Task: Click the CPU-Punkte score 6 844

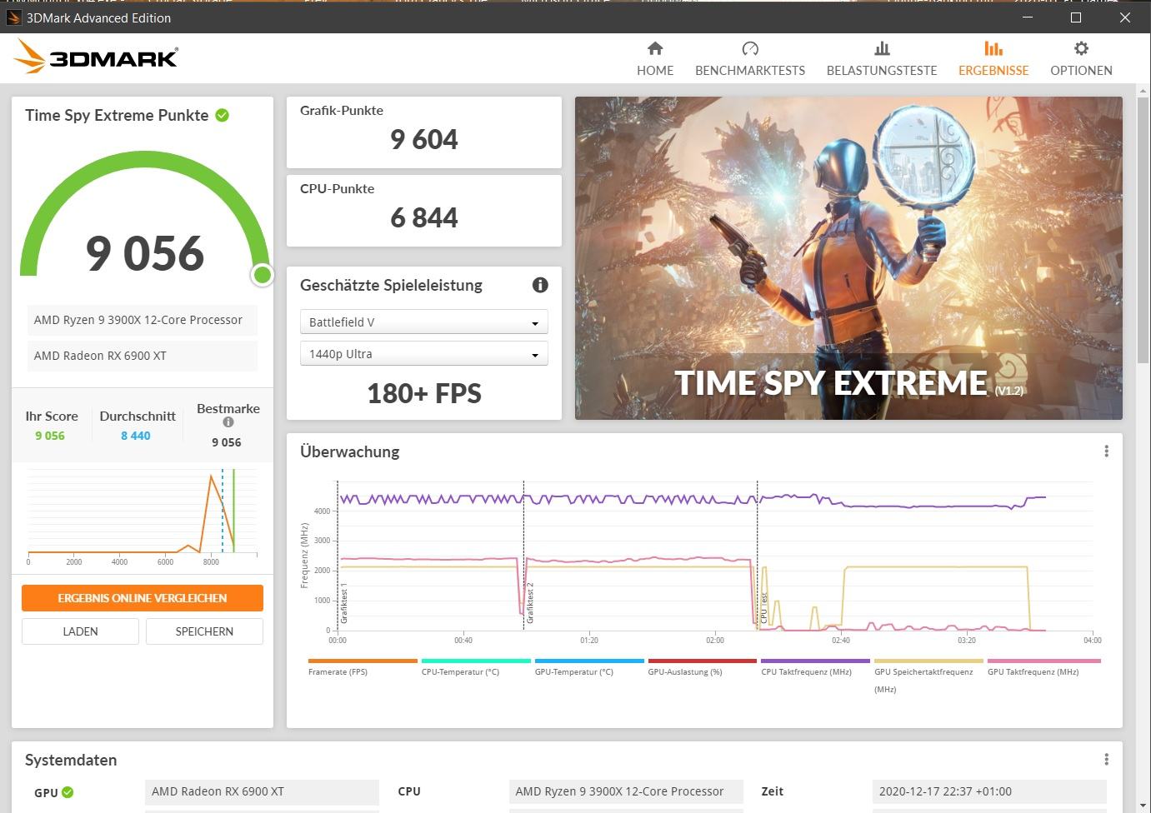Action: coord(424,217)
